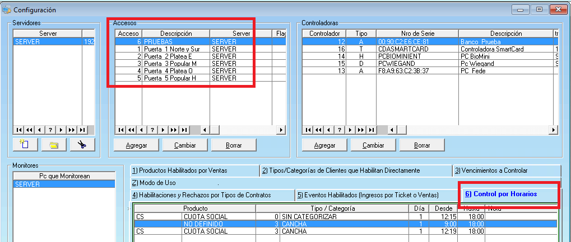Jump to last record in Accesos navigator
Viewport: 571px width, 242px height.
(184, 130)
